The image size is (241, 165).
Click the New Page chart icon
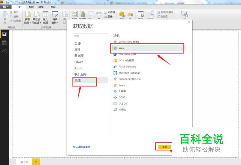(x=75, y=15)
